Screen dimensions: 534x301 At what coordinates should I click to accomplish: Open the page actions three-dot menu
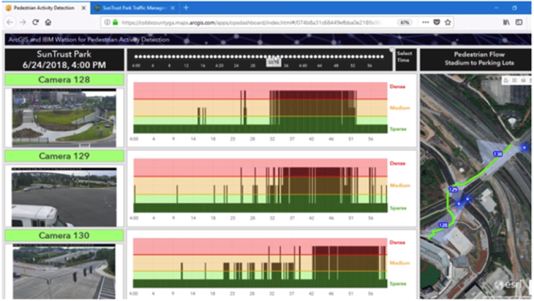click(x=425, y=23)
